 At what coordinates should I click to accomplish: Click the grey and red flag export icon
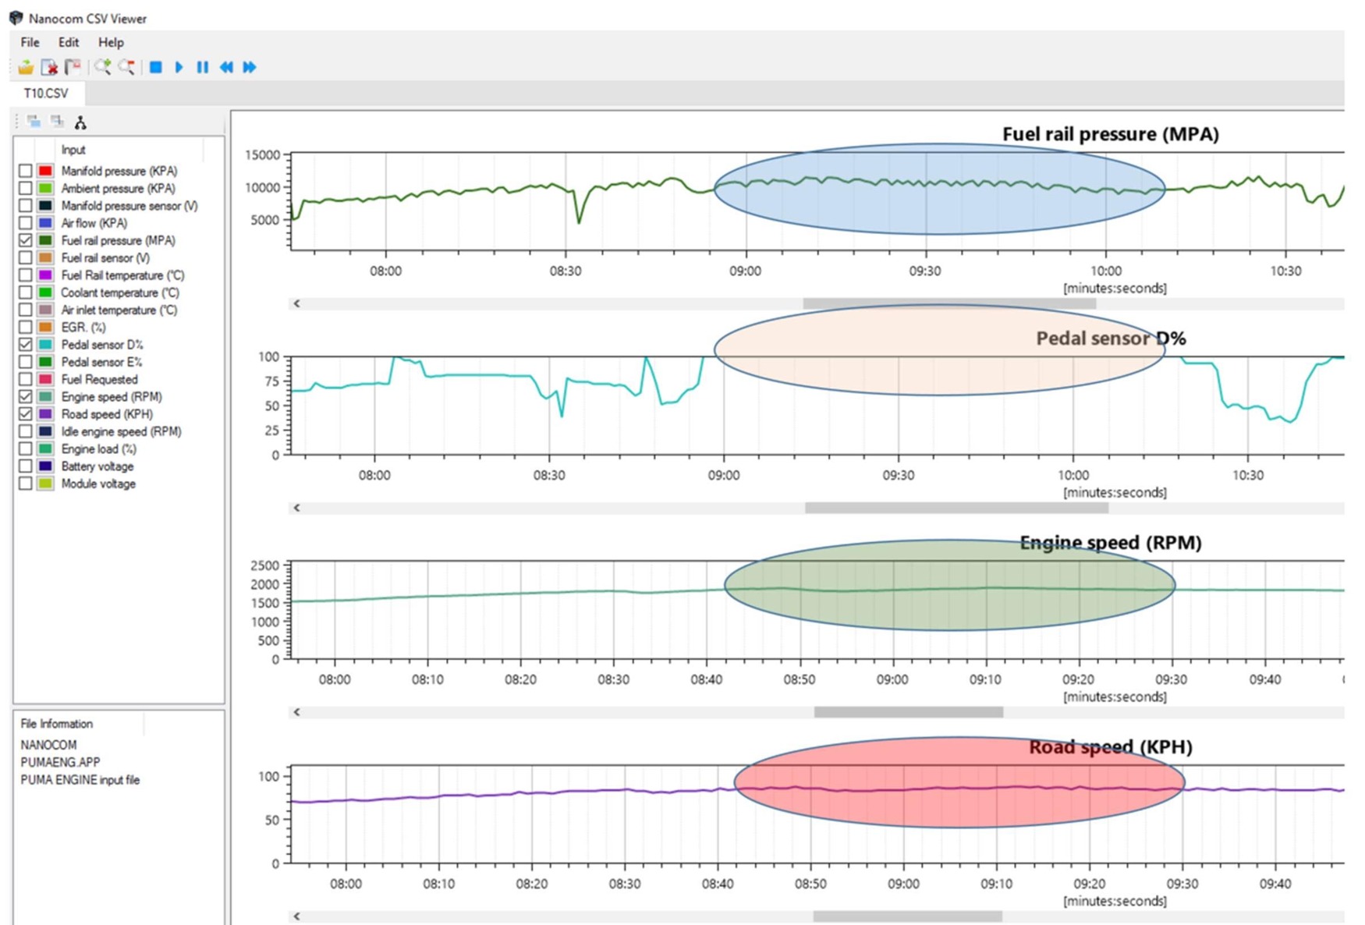73,67
